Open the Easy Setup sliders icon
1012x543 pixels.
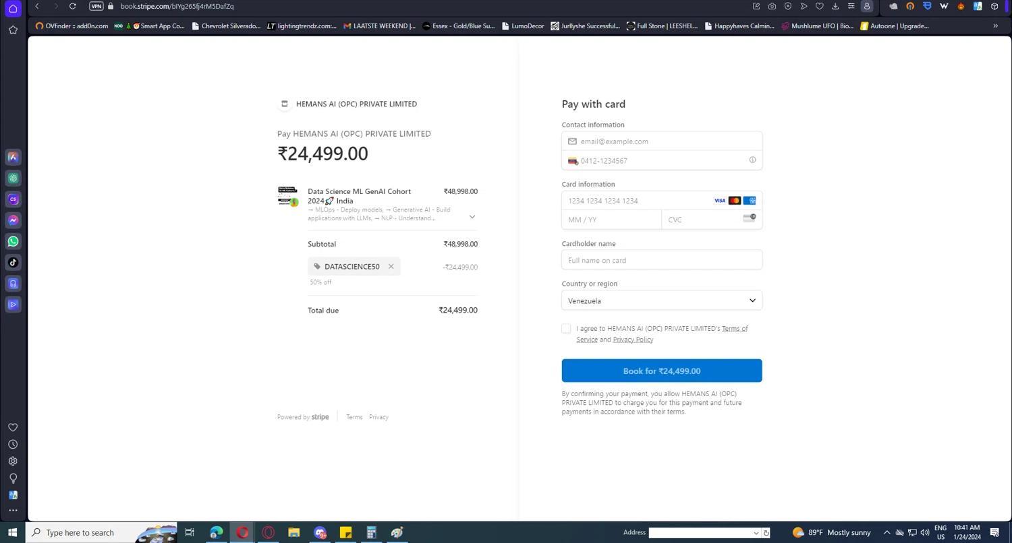coord(851,6)
